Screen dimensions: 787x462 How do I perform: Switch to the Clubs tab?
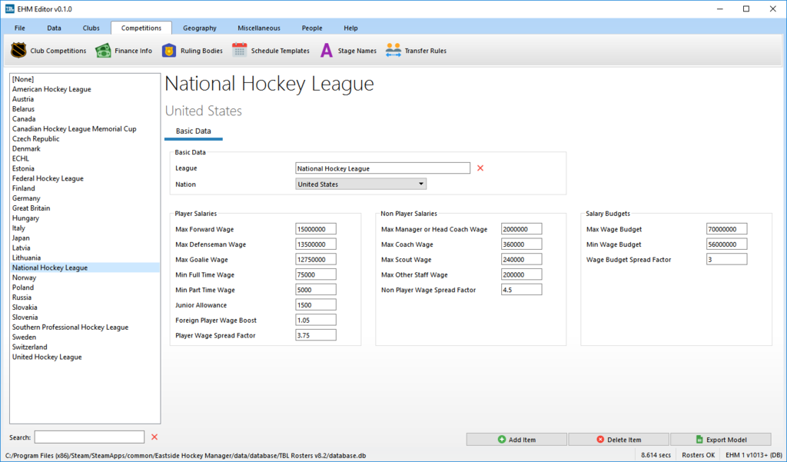pos(91,28)
